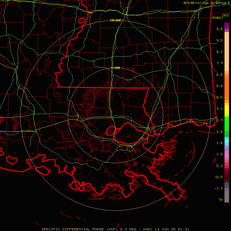Select the dark red -0.5 band on colorbar
The width and height of the screenshot is (231, 231).
click(227, 177)
